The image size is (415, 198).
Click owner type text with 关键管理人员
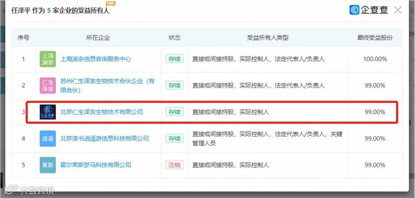click(x=267, y=139)
